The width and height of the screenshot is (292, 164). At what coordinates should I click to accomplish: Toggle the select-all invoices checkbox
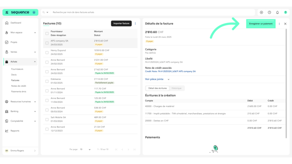click(x=47, y=33)
